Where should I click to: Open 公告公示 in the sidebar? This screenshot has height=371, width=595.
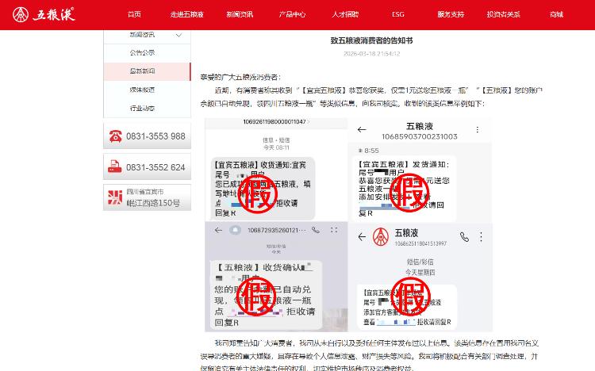(x=142, y=52)
